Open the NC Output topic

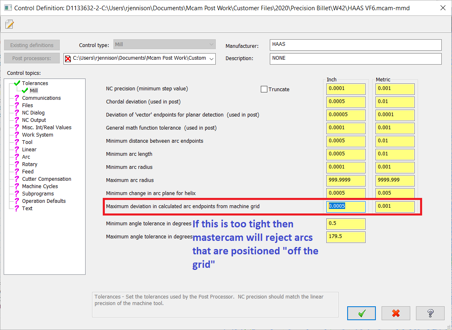[x=34, y=120]
